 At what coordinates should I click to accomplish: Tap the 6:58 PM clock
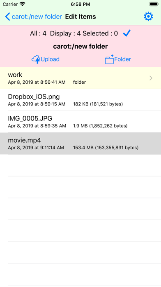(x=80, y=4)
